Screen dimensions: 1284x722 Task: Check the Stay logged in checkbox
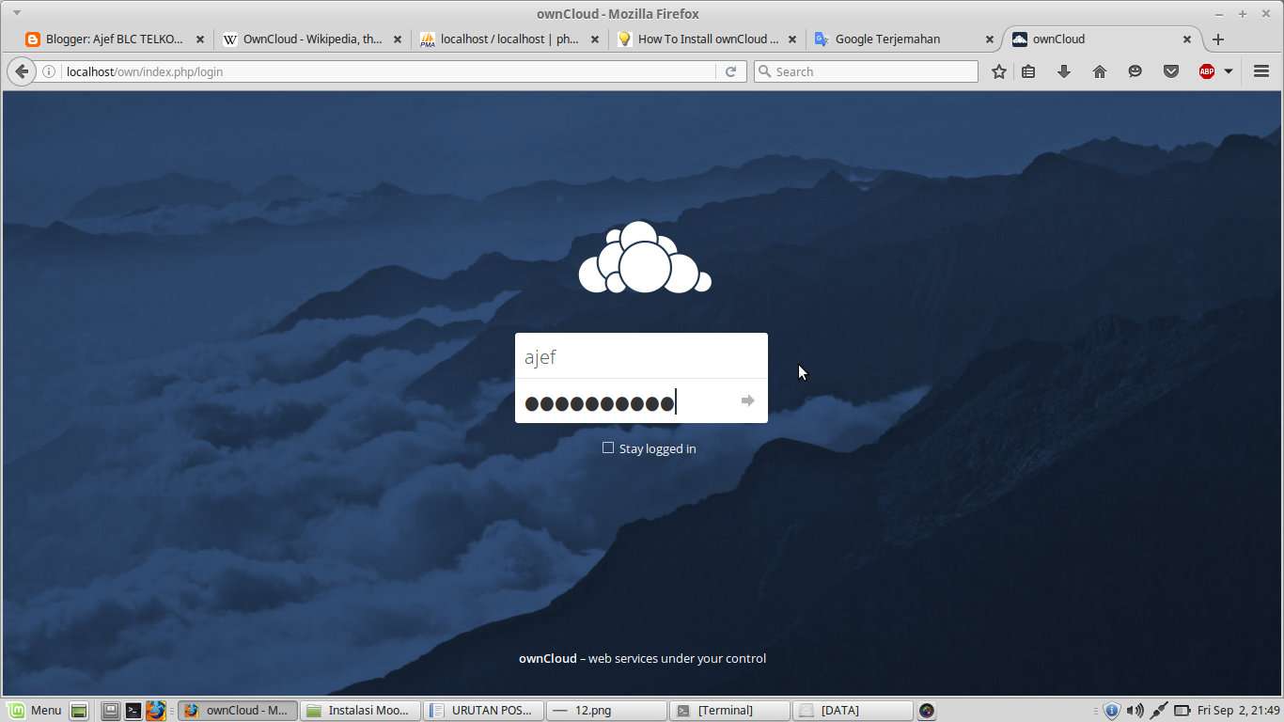tap(608, 448)
